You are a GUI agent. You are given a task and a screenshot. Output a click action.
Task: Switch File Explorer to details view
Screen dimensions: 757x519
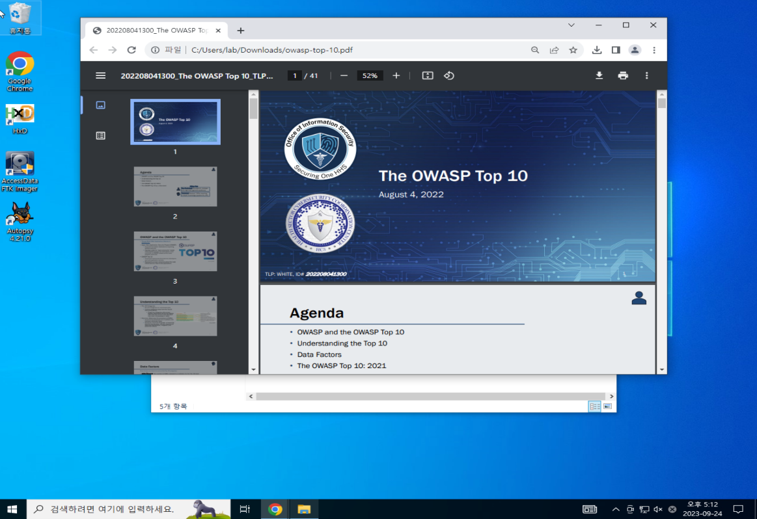pos(595,406)
